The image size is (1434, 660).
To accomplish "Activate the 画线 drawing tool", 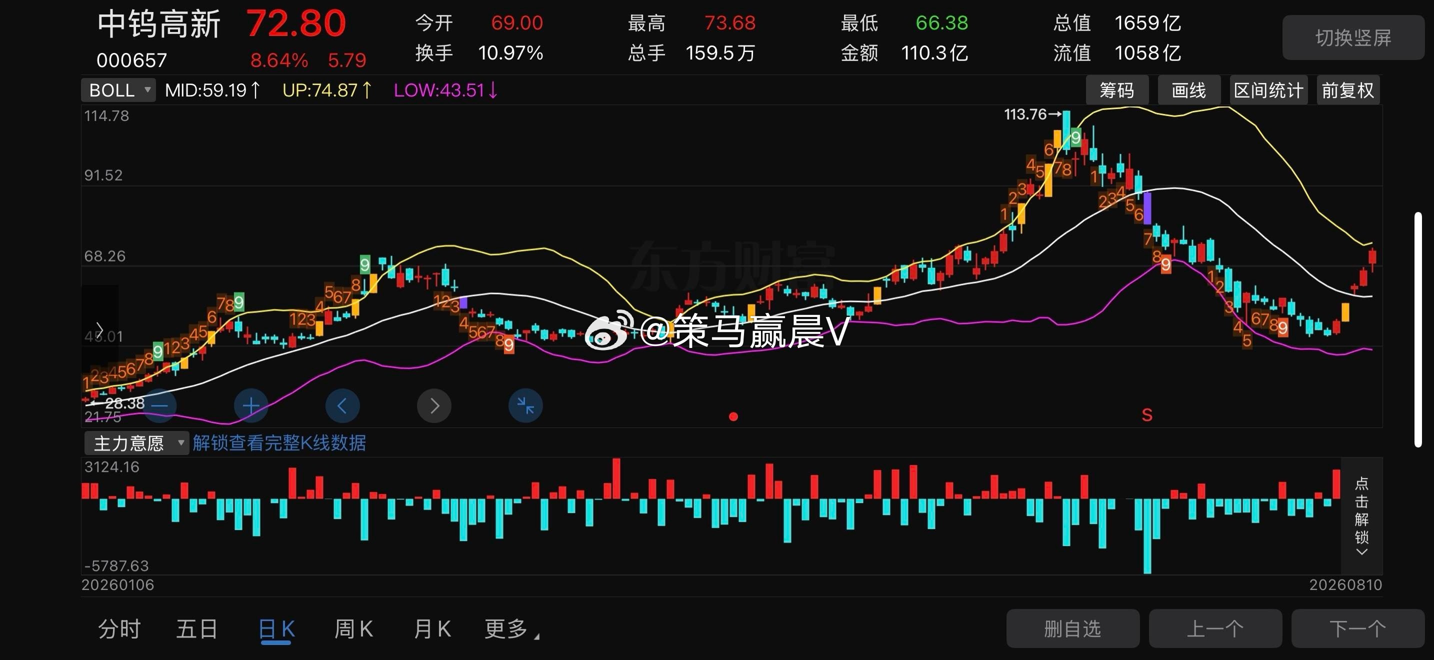I will [1188, 90].
